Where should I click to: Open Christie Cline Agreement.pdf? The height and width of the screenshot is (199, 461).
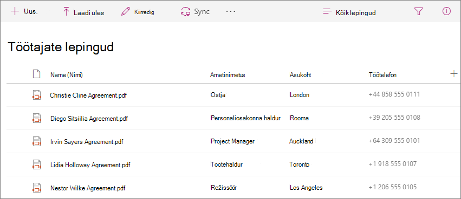coord(88,95)
